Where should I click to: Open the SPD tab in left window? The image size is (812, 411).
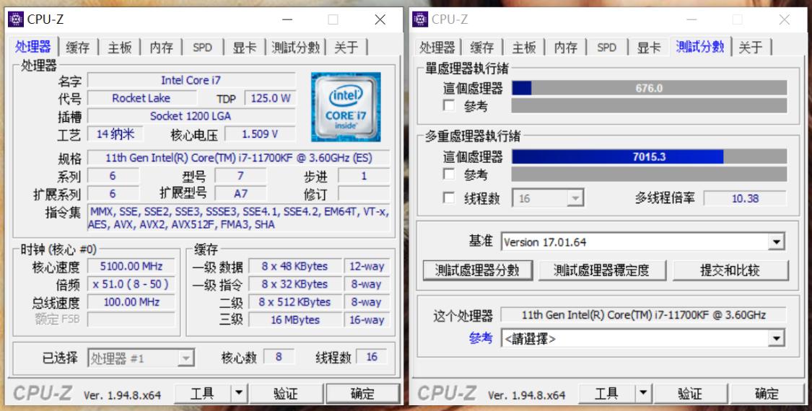tap(203, 48)
